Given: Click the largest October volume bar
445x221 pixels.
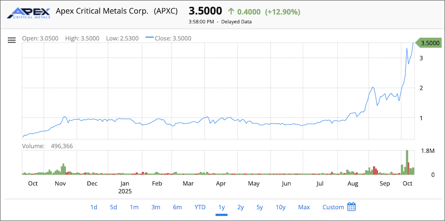Looking at the screenshot, I should [407, 162].
